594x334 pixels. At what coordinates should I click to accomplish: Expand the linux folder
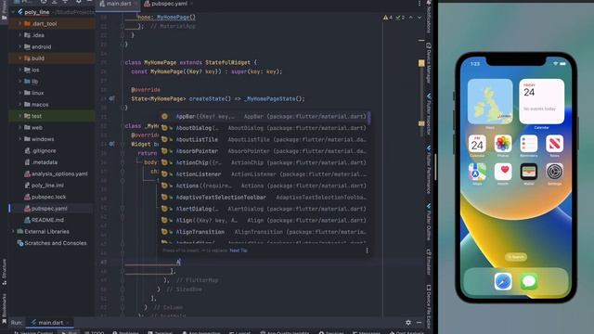(x=19, y=93)
